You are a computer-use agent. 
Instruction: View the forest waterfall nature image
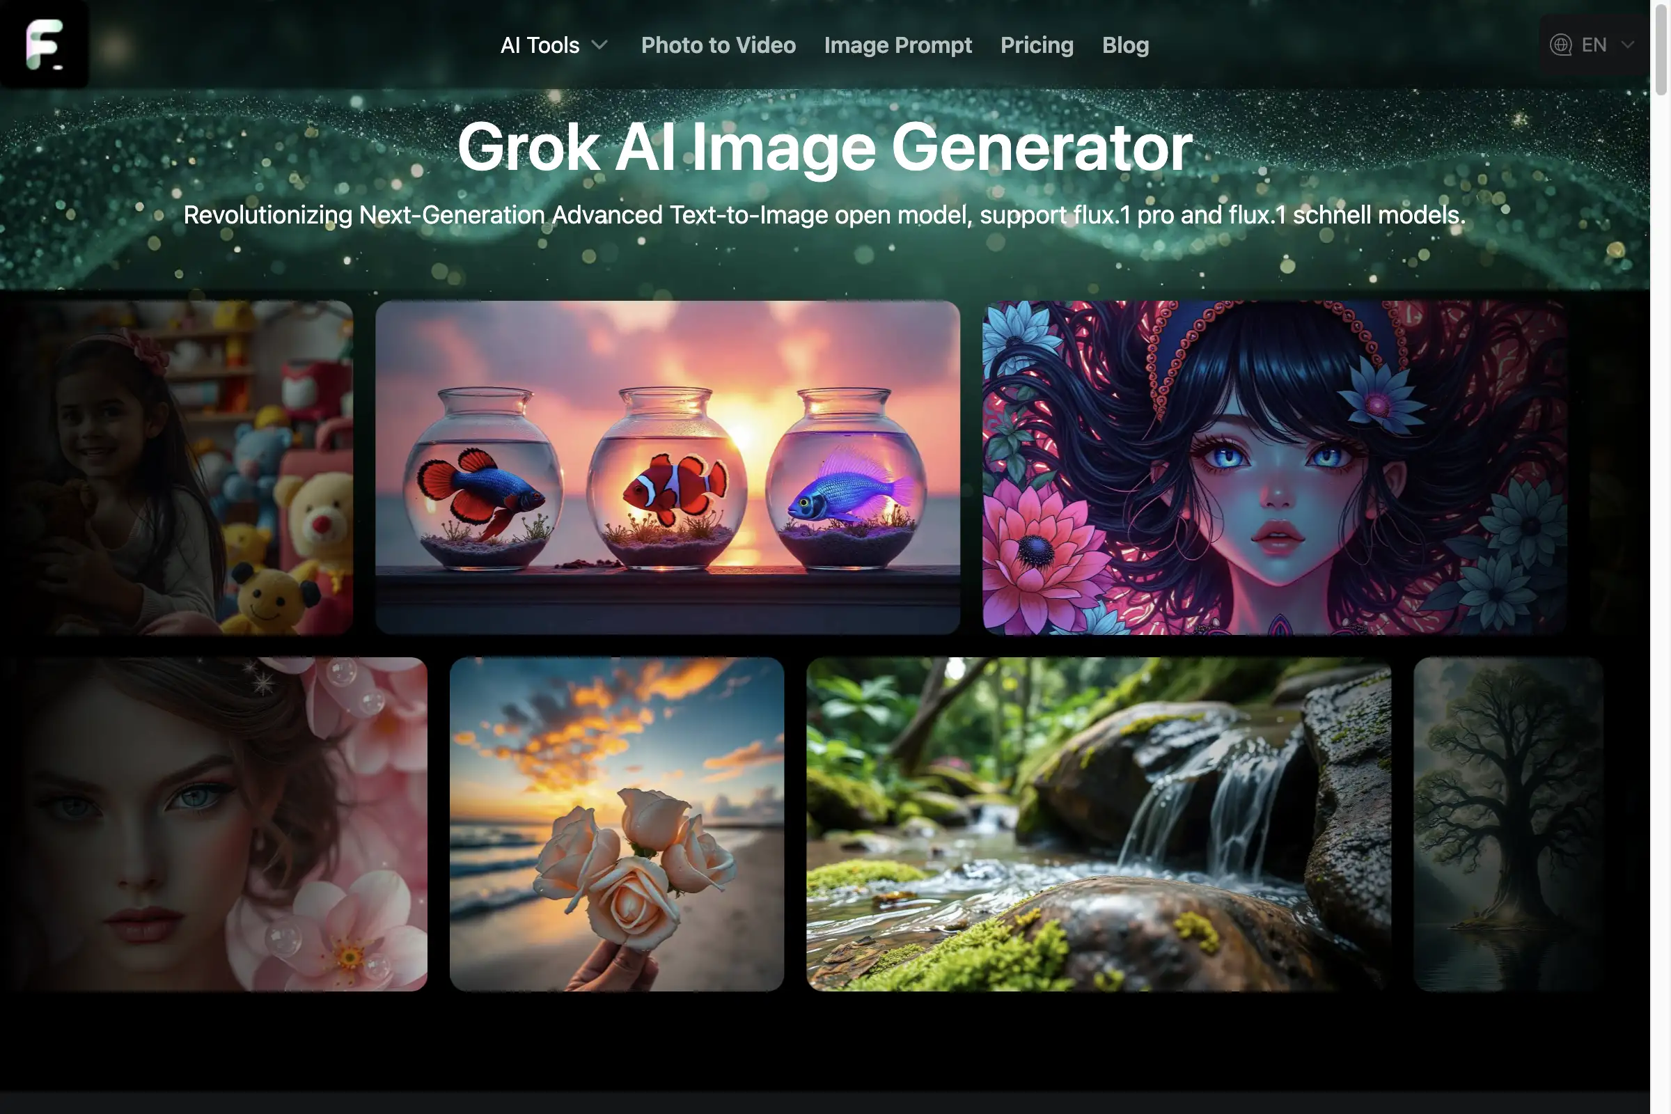pos(1099,824)
